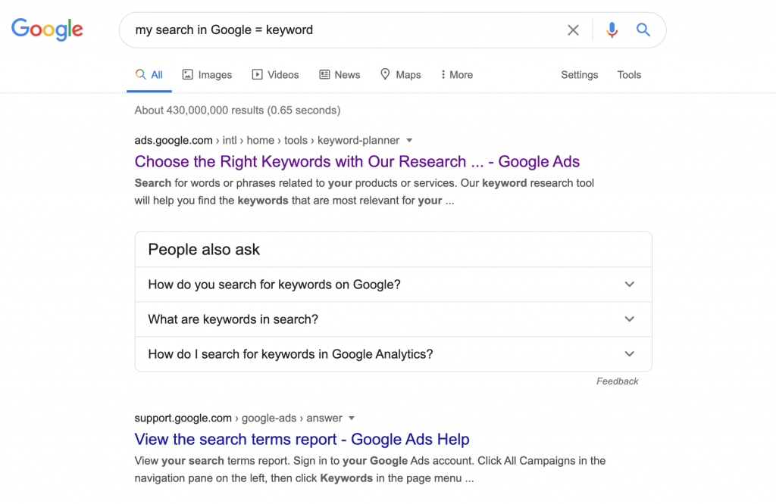Click the blue magnifying glass search icon
The image size is (776, 504).
643,30
